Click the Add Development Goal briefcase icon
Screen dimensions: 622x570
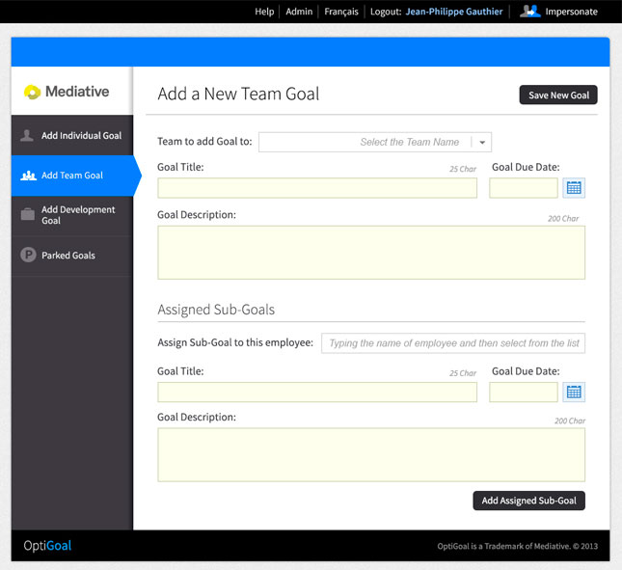point(28,214)
